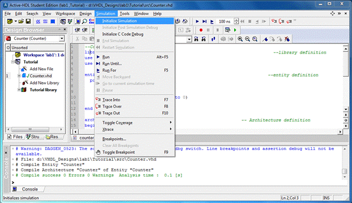Open the Workspace menu
This screenshot has height=203, width=352.
(65, 14)
